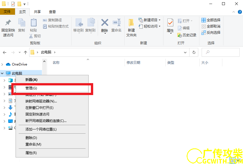Open the Move to (移动到) button
This screenshot has width=243, height=164.
click(78, 26)
